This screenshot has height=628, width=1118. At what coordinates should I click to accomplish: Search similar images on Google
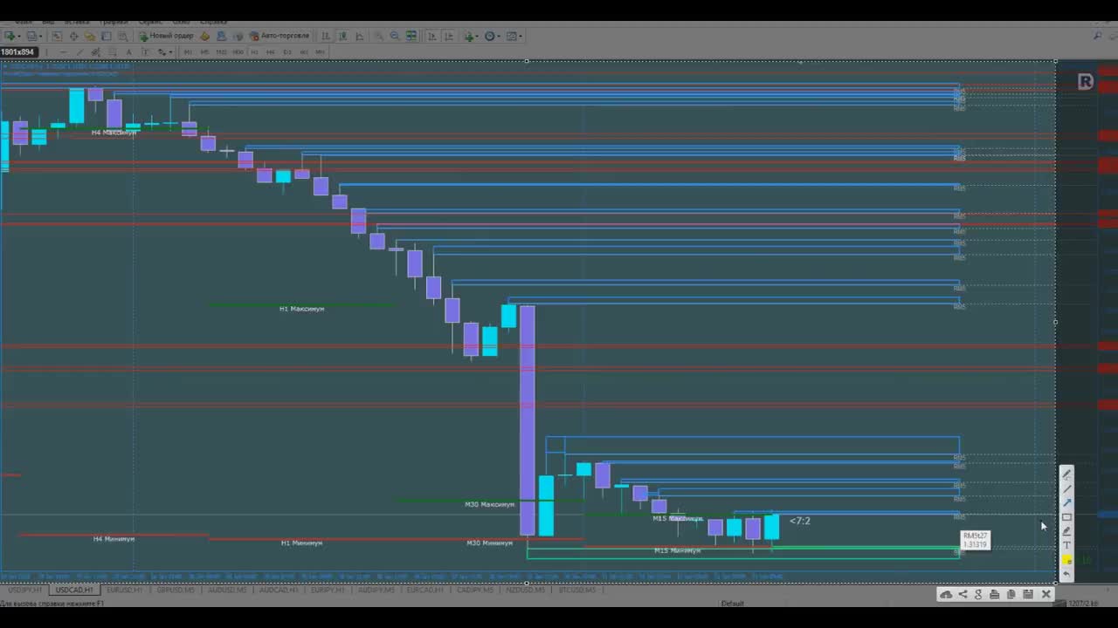click(x=978, y=594)
